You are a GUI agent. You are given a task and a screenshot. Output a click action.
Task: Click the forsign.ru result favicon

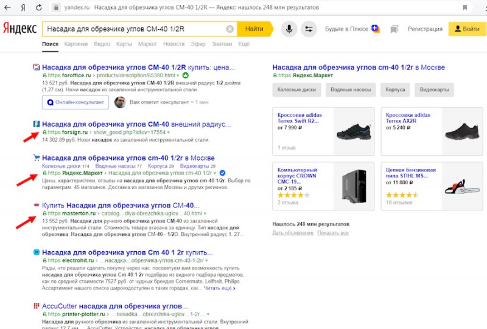pyautogui.click(x=37, y=124)
